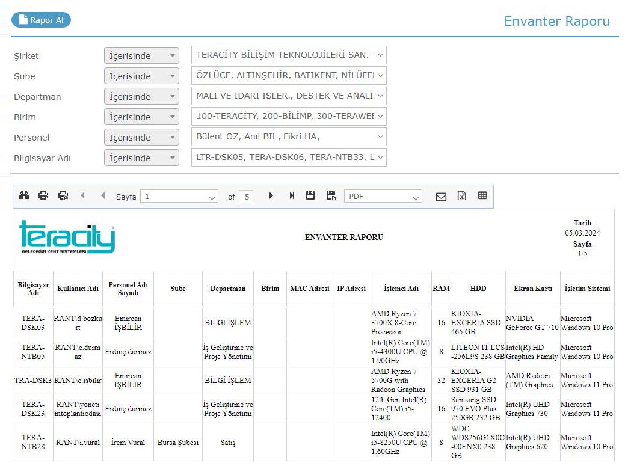Image resolution: width=631 pixels, height=472 pixels.
Task: Click the MAC Adresi column header
Action: pyautogui.click(x=310, y=289)
